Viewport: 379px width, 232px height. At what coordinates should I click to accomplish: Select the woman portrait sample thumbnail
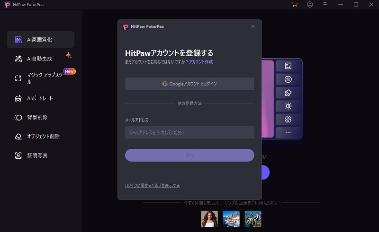click(x=209, y=219)
